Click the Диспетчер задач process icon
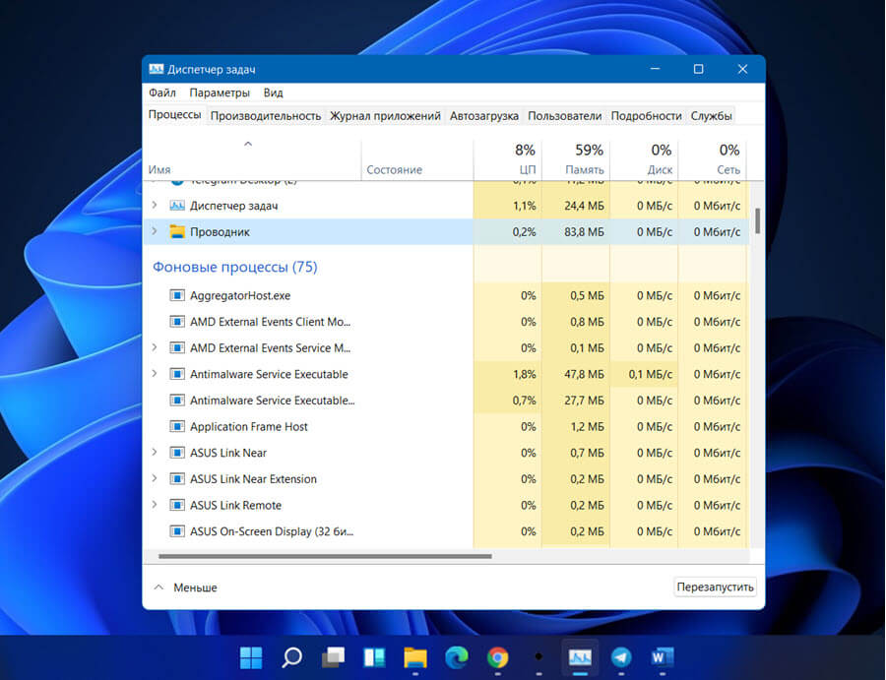Viewport: 886px width, 680px height. click(177, 206)
